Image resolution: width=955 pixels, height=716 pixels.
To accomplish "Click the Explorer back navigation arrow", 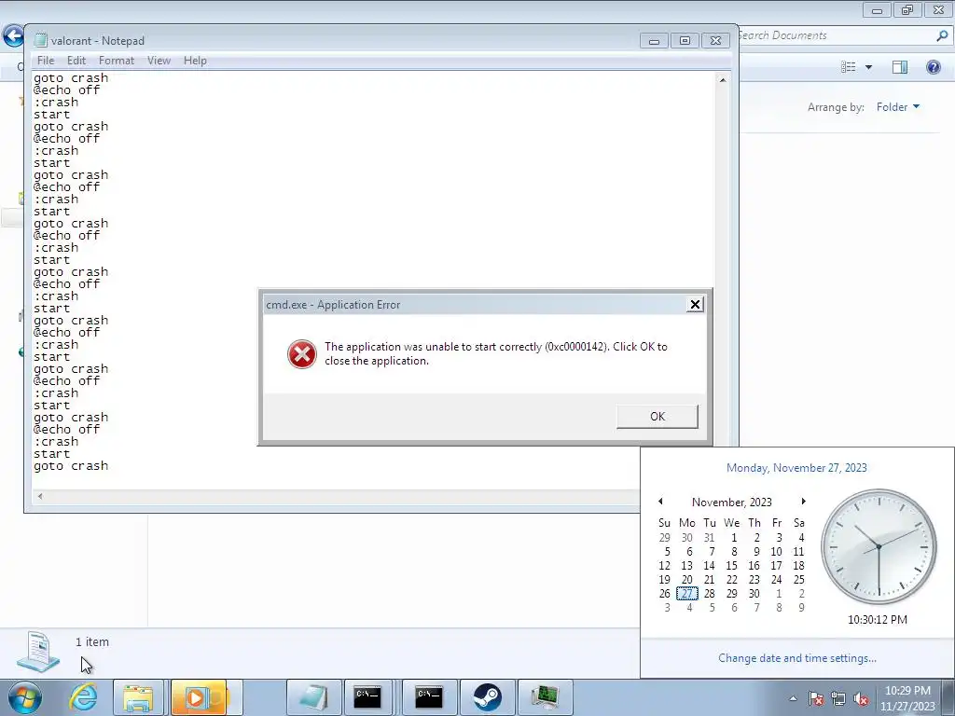I will tap(13, 36).
